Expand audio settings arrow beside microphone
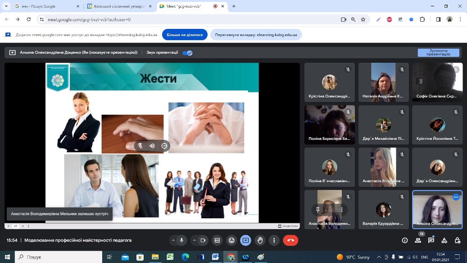467x263 pixels. (x=173, y=240)
